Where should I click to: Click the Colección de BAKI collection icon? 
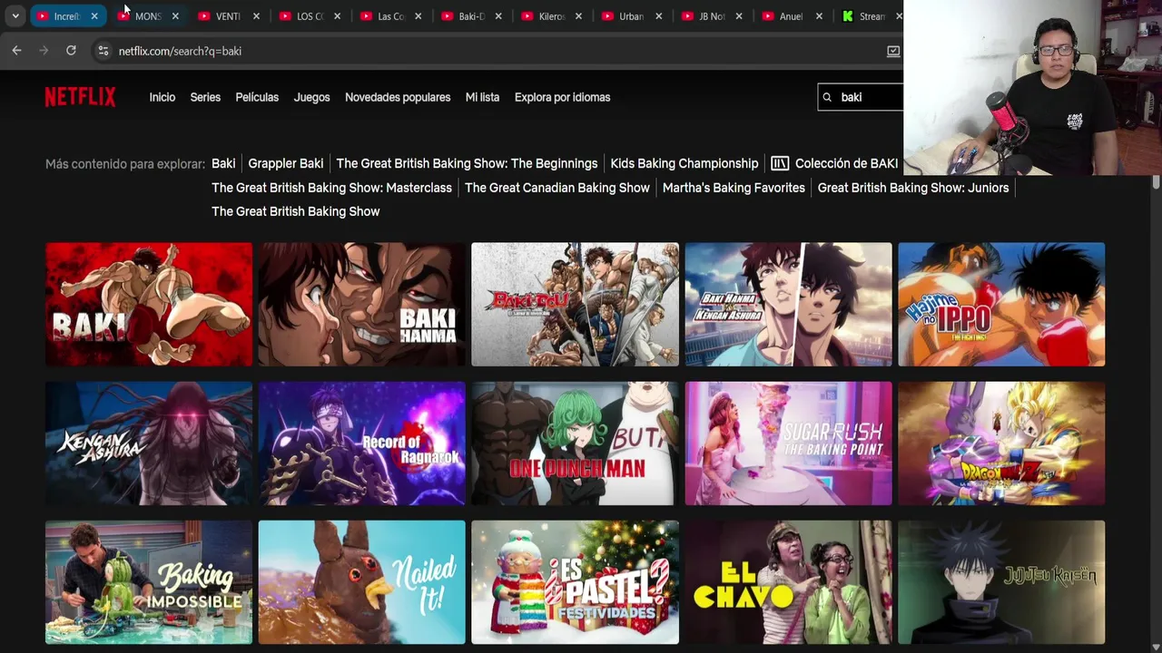(x=780, y=163)
